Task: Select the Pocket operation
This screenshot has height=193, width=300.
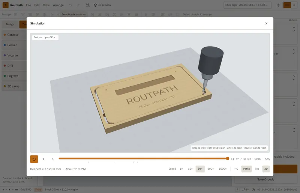Action: 14,45
